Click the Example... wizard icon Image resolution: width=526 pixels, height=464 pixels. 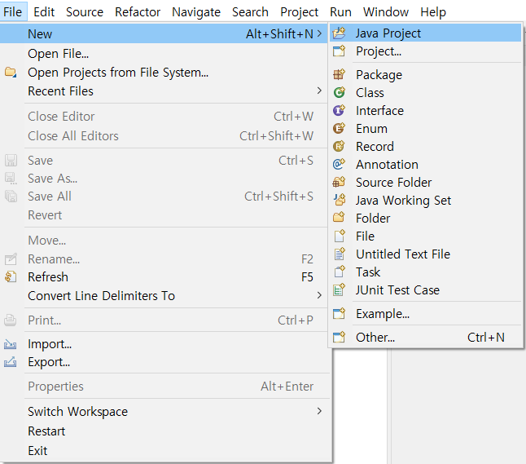point(340,313)
